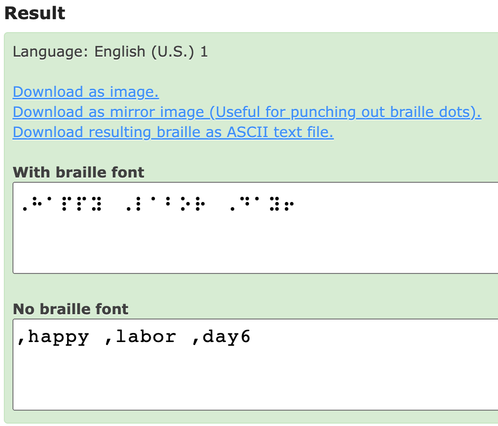Click the No braille font label

point(71,308)
